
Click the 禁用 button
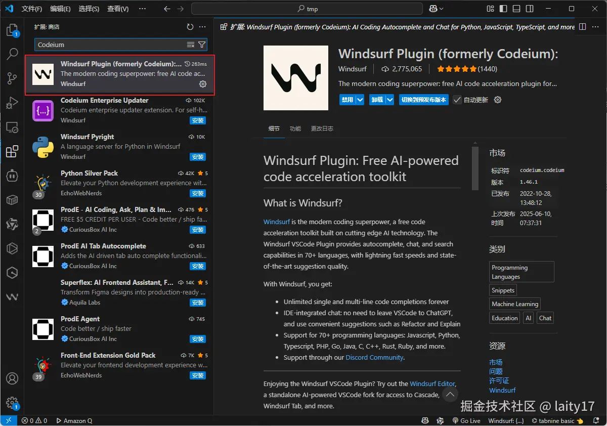348,100
